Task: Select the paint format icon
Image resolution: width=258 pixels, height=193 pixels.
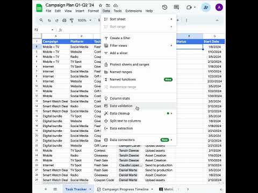Action: 71,20
